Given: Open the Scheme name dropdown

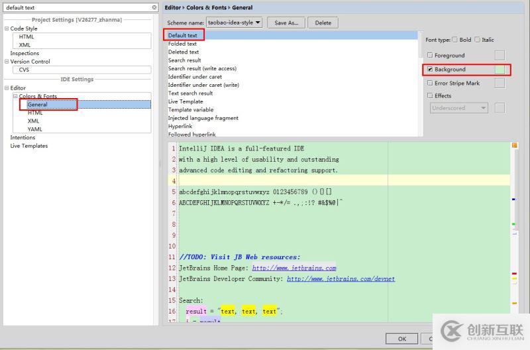Looking at the screenshot, I should [235, 23].
